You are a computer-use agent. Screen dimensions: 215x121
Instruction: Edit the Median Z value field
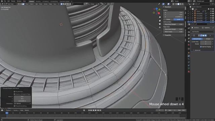point(173,17)
